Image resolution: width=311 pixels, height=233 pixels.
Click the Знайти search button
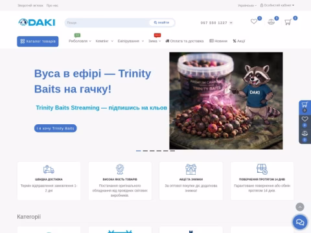(161, 23)
